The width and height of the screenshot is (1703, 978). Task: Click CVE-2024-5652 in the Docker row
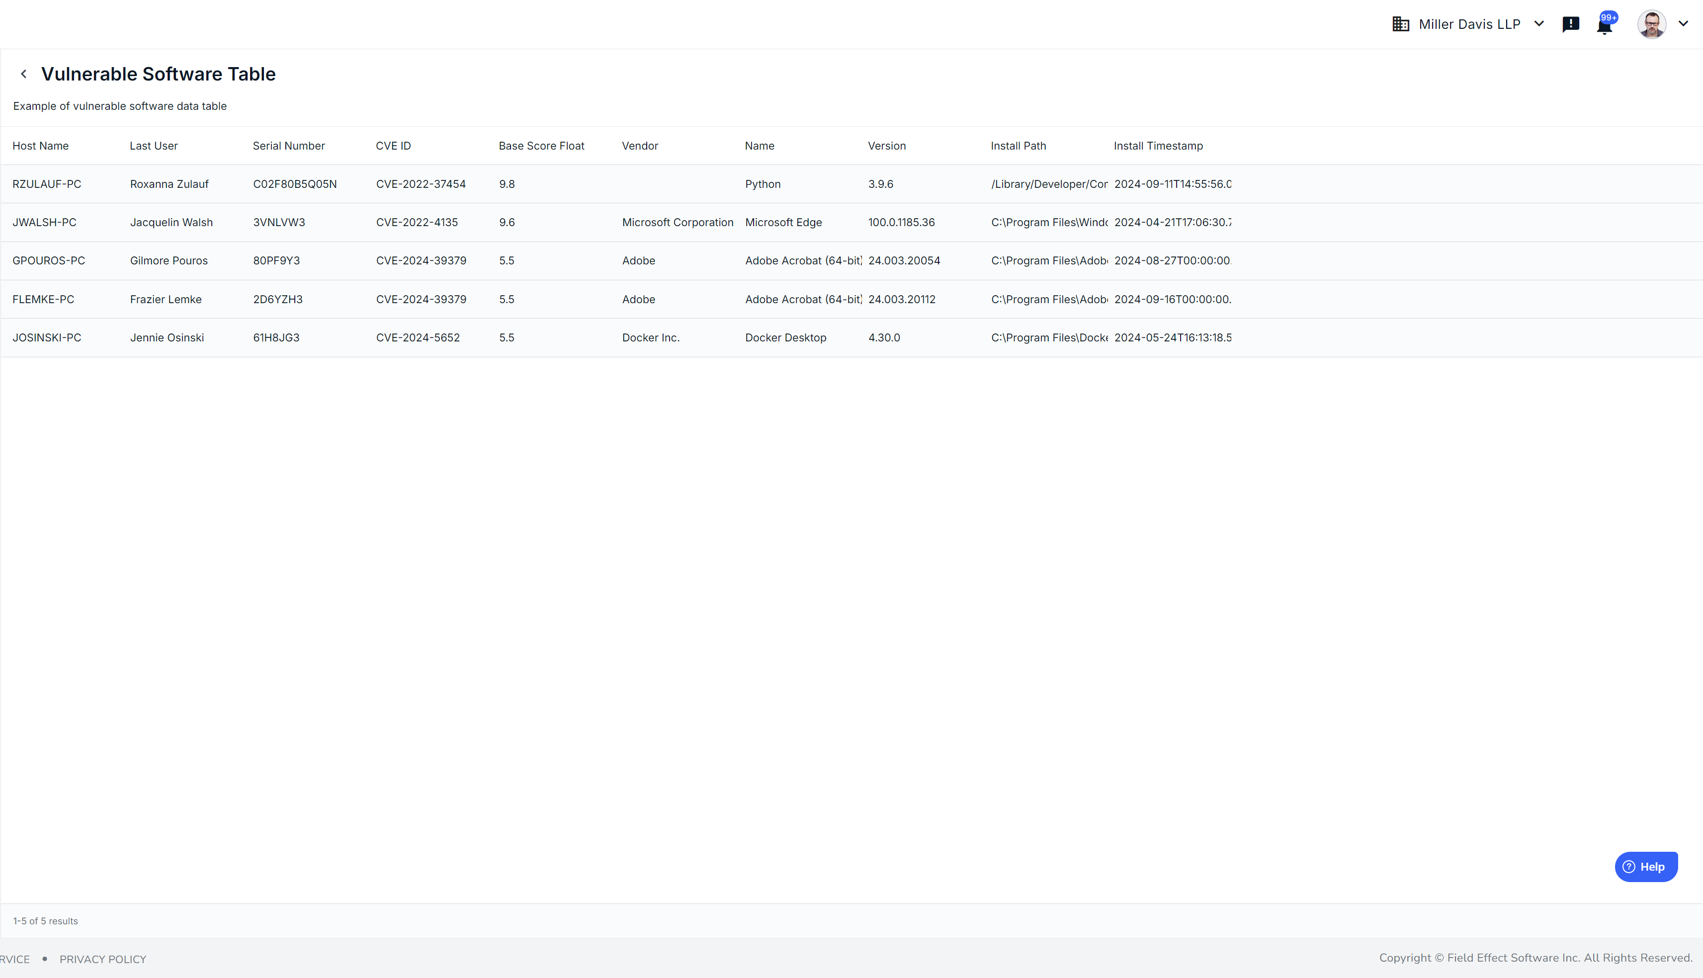tap(417, 338)
